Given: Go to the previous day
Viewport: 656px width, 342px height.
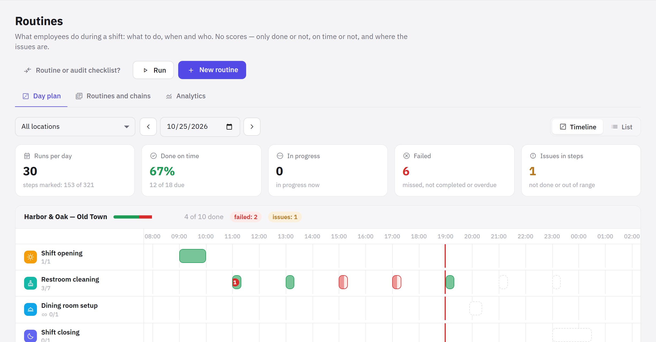Looking at the screenshot, I should pyautogui.click(x=148, y=127).
